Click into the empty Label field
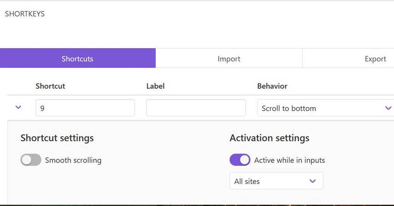 point(196,108)
